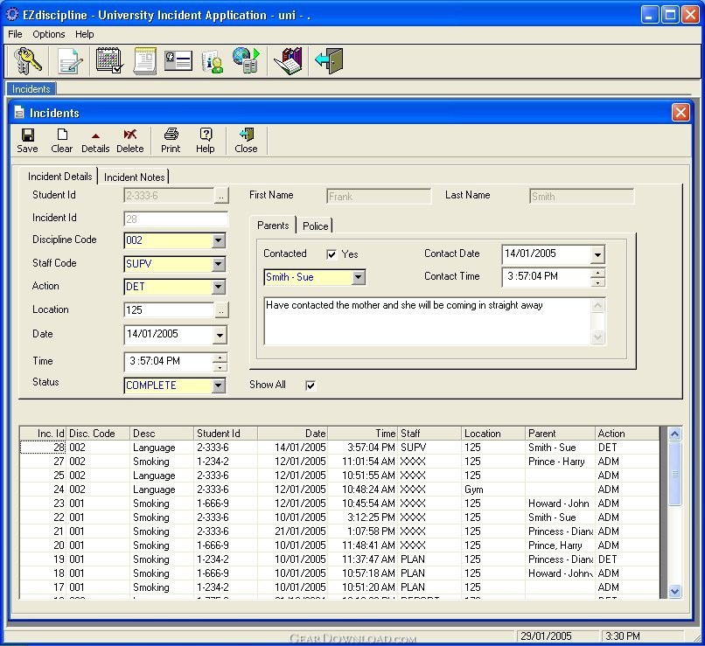Expand the Status COMPLETE dropdown
Screen dimensions: 705x646
pyautogui.click(x=219, y=386)
